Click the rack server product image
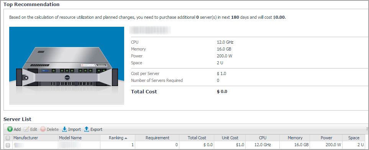Screen dimensions: 369x150 67,65
